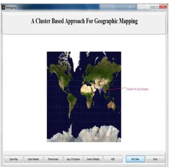Screen dimensions: 169x167
Task: Close the Geotagging window
Action: coord(163,6)
